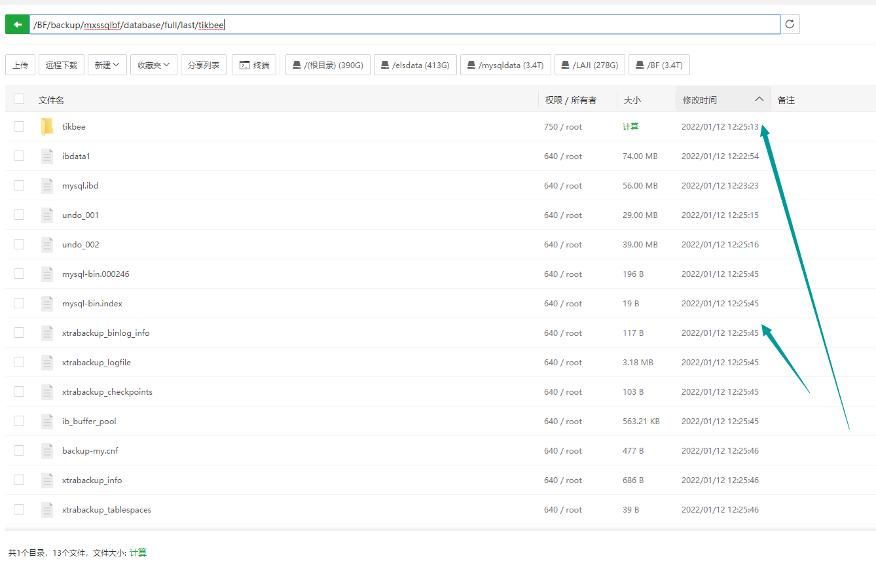This screenshot has width=876, height=561.
Task: Click the mysql.ibd file icon
Action: (46, 185)
